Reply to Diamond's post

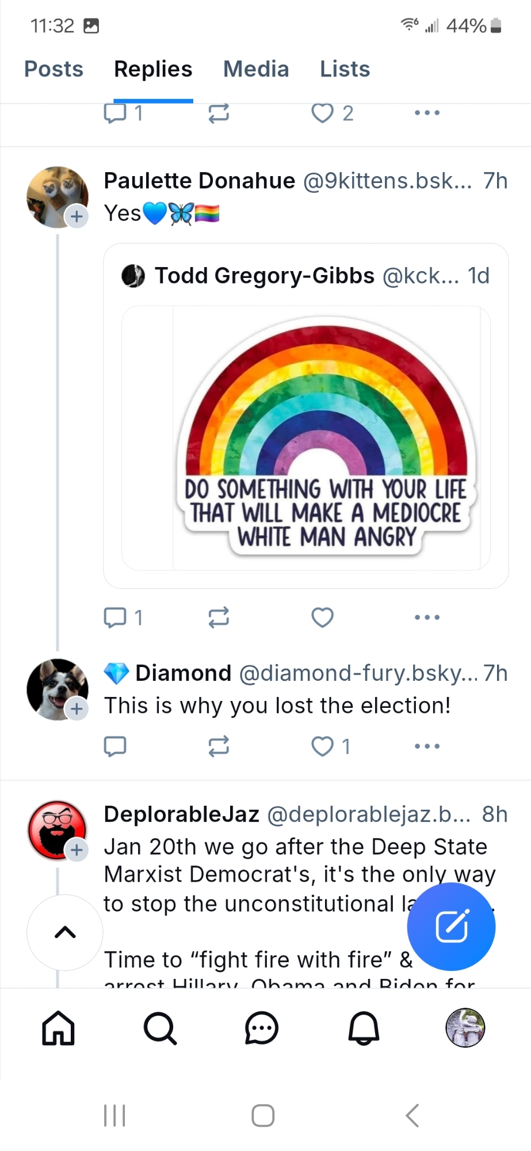pyautogui.click(x=115, y=746)
